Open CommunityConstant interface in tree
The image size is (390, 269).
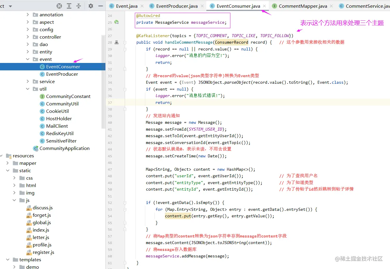click(x=68, y=96)
